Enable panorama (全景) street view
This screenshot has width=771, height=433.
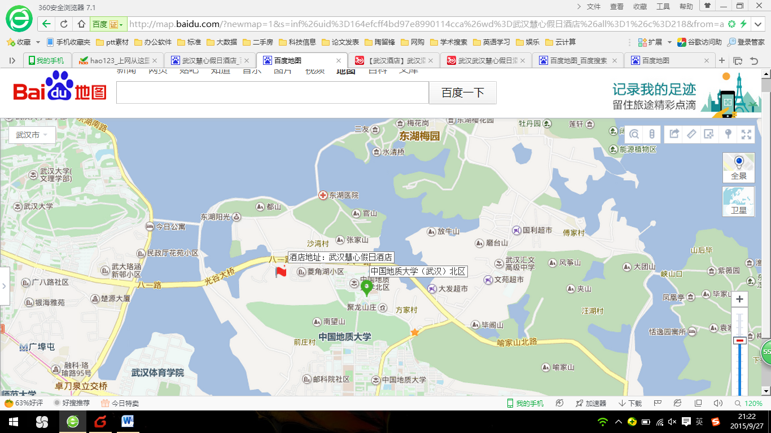tap(738, 167)
